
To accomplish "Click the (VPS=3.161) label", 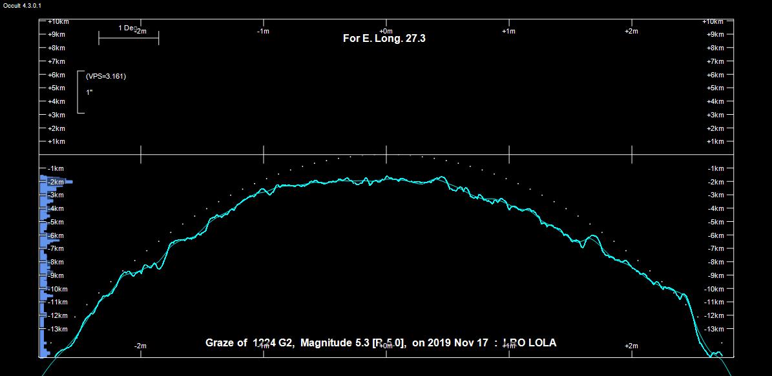I will [x=106, y=76].
